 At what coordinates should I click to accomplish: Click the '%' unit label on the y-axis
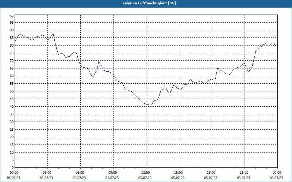point(12,16)
